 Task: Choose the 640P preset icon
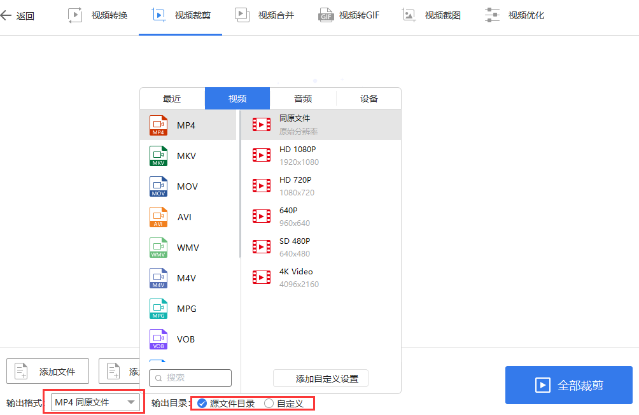coord(261,216)
